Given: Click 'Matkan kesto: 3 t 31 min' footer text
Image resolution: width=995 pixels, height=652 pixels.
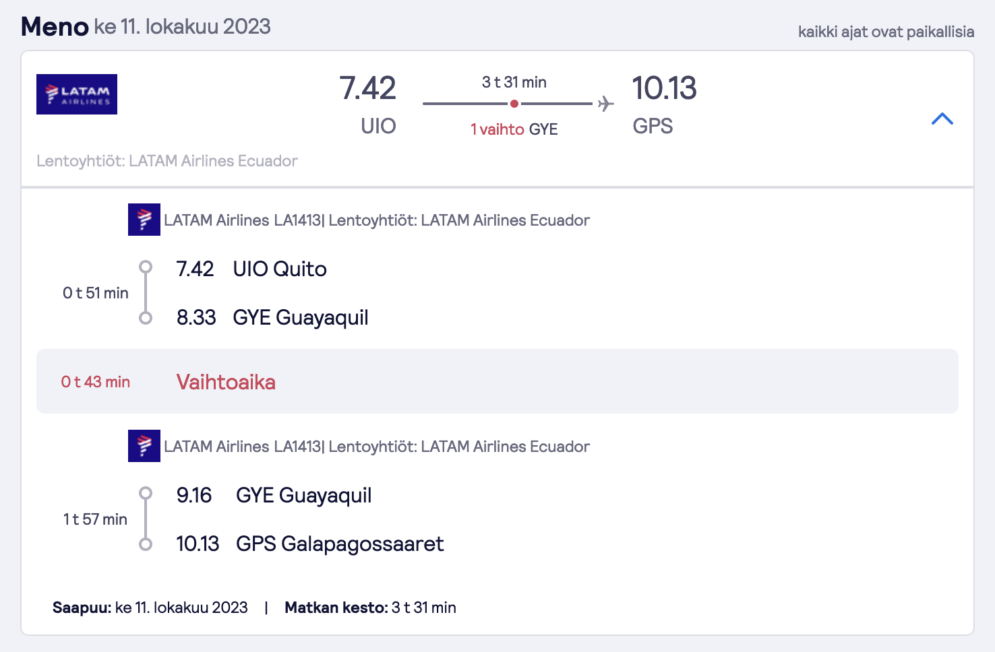Looking at the screenshot, I should (x=371, y=608).
